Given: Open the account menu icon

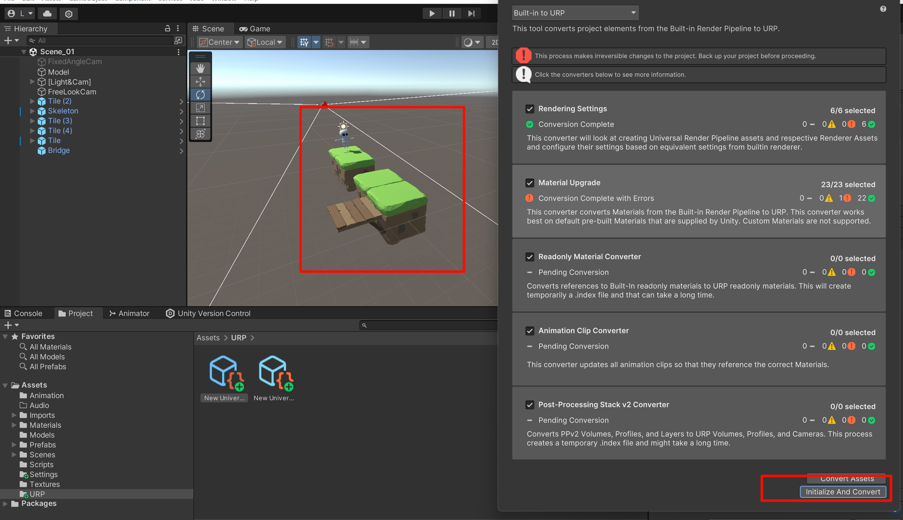Looking at the screenshot, I should [20, 14].
